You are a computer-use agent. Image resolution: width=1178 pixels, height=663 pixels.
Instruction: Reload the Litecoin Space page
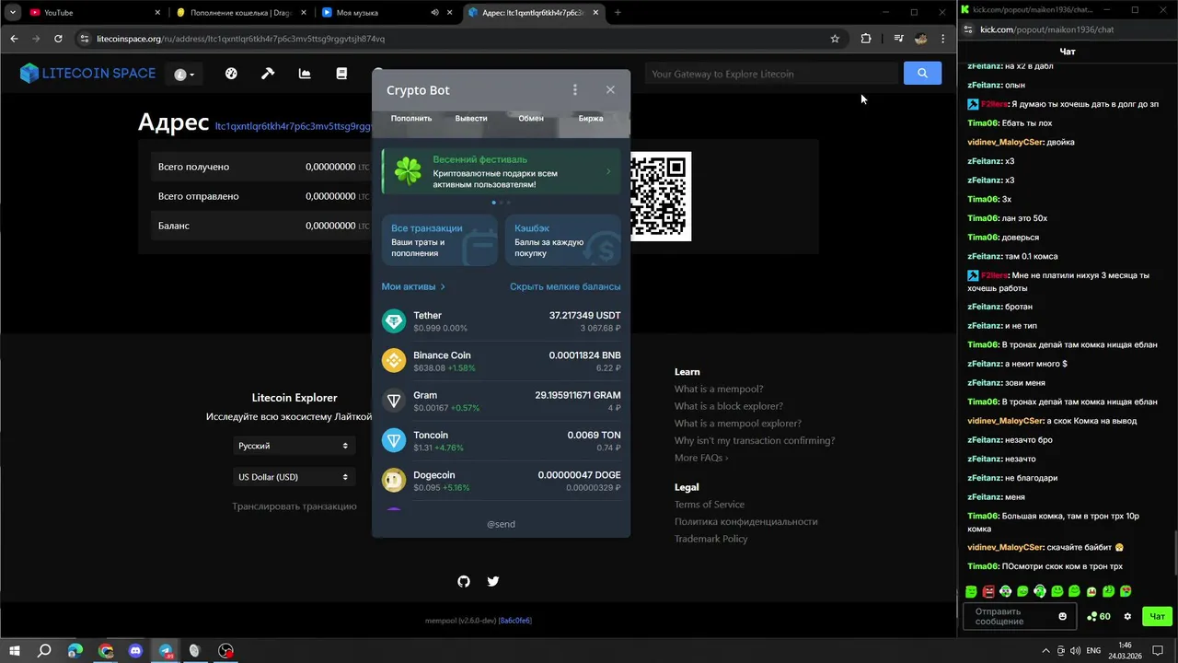tap(58, 39)
